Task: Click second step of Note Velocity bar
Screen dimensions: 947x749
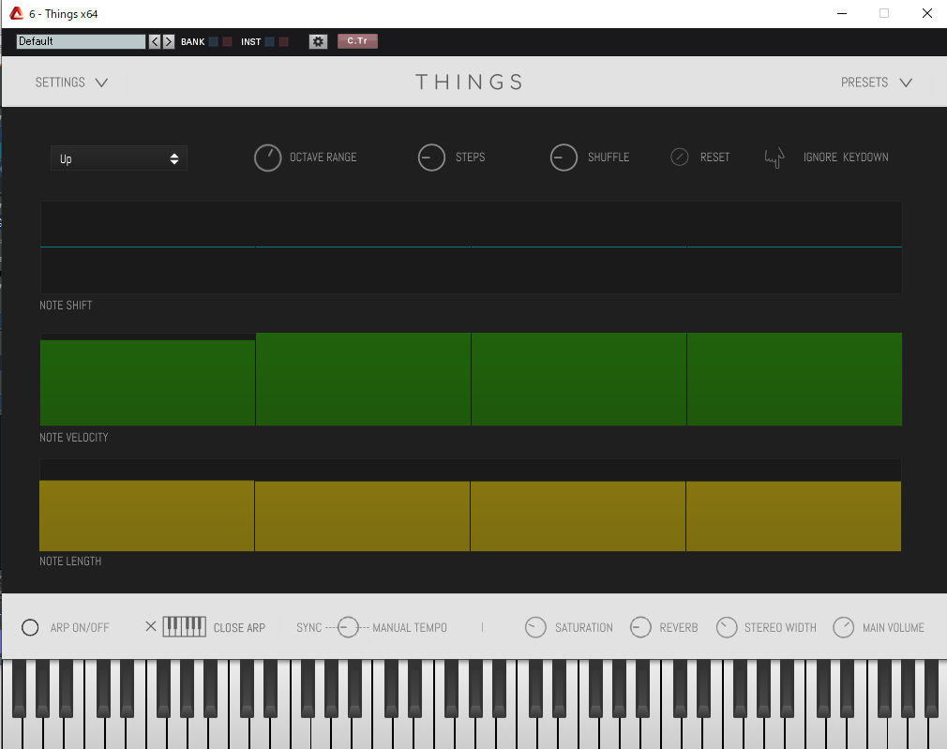Action: coord(363,380)
